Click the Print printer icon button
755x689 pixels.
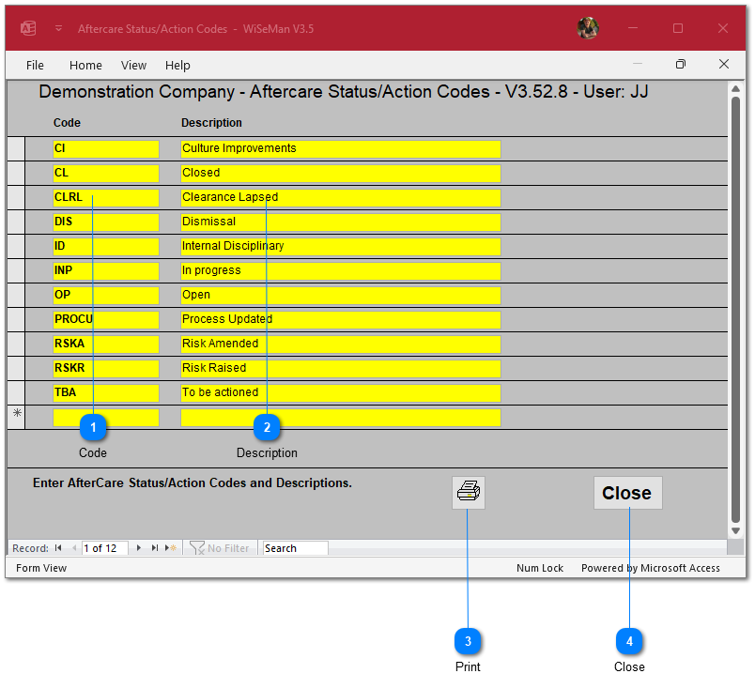tap(468, 492)
